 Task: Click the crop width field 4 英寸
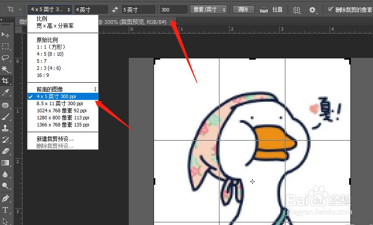point(91,10)
